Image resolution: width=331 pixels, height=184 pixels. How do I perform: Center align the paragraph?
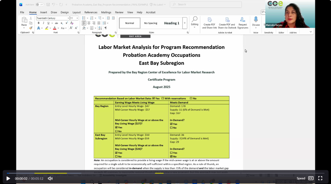tap(89, 23)
